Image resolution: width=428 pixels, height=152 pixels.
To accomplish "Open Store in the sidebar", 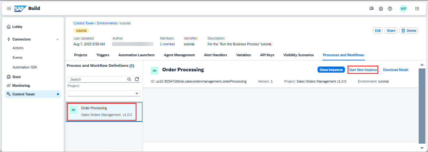I will 33,77.
